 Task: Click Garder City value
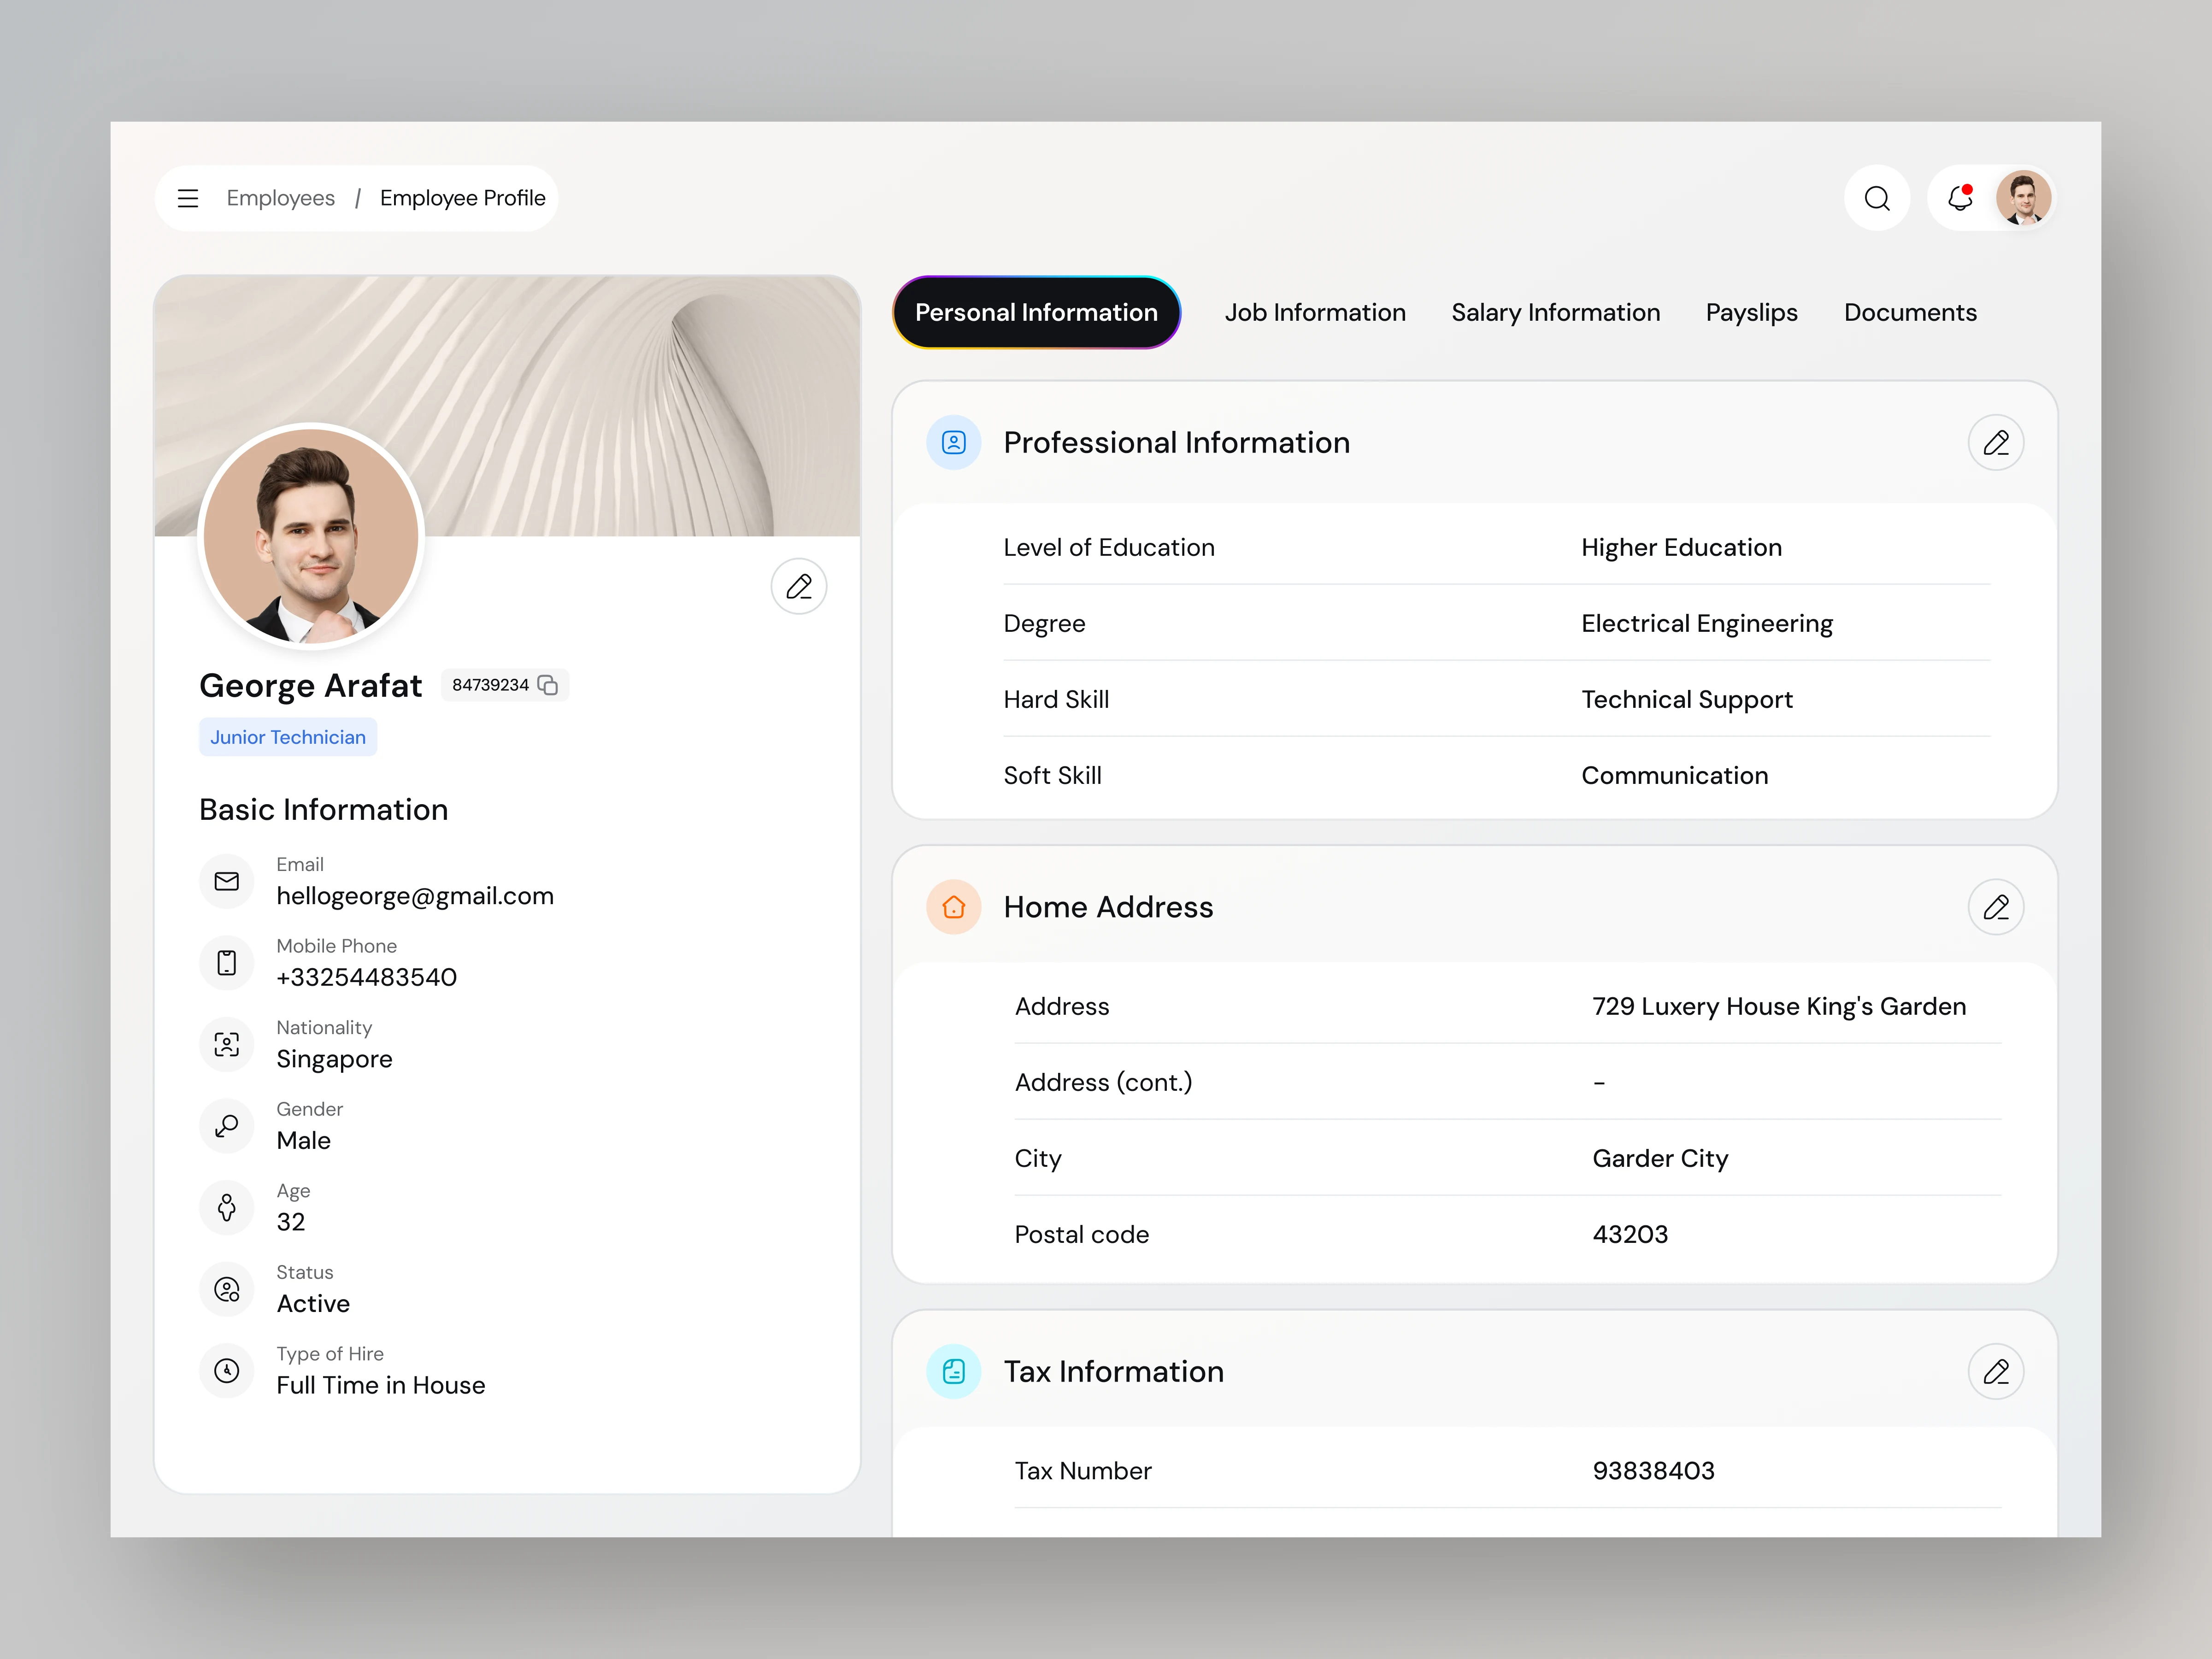click(1660, 1158)
